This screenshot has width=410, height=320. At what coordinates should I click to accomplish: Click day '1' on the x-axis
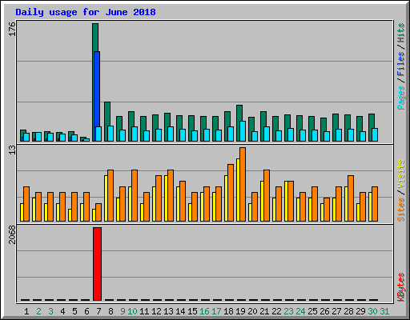coord(26,311)
